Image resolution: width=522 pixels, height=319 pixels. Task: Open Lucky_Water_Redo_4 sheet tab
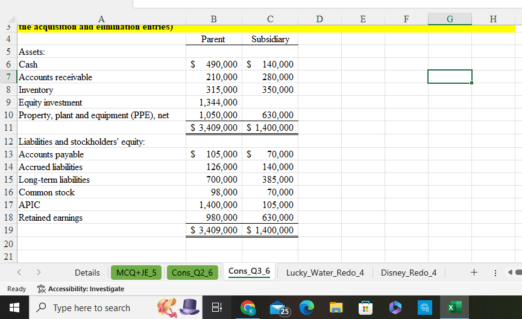[x=325, y=273]
